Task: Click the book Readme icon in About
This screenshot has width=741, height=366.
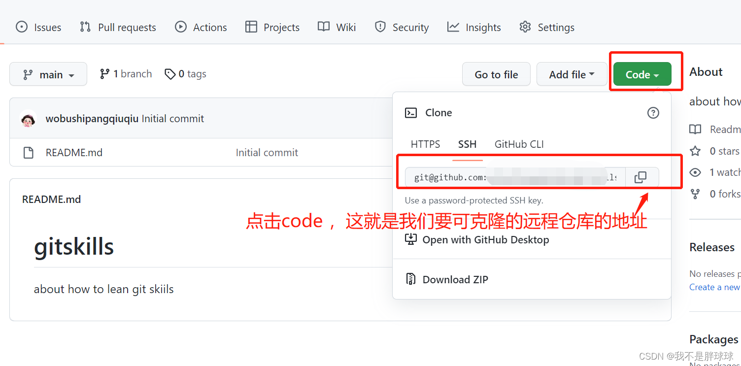Action: click(x=695, y=130)
